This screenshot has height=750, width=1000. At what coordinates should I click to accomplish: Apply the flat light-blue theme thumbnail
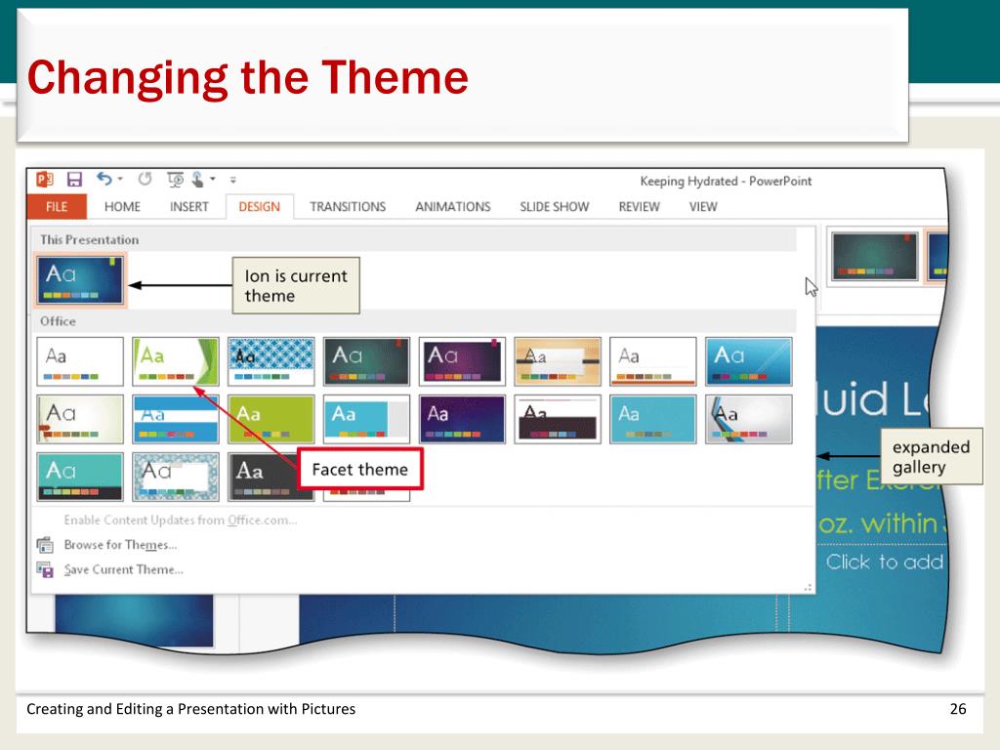pos(653,419)
